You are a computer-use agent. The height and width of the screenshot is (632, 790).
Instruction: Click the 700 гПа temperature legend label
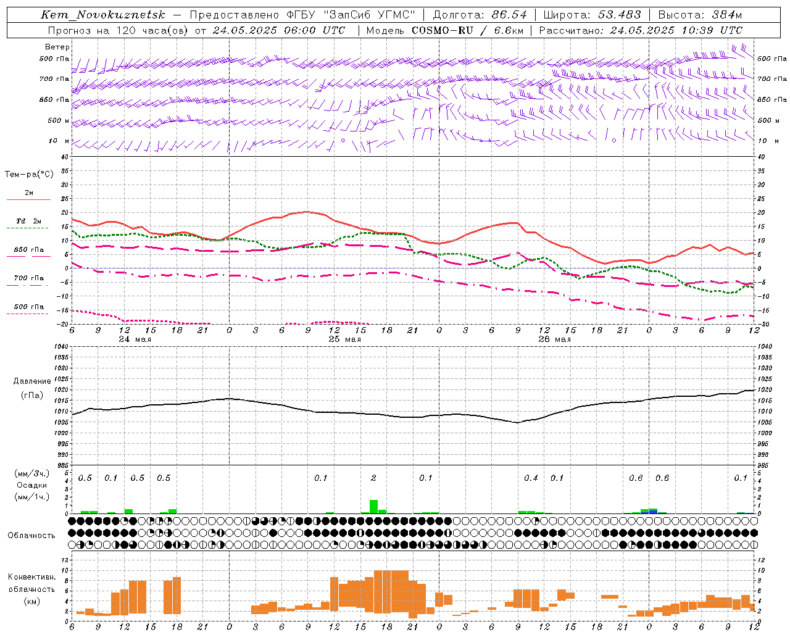(x=28, y=278)
